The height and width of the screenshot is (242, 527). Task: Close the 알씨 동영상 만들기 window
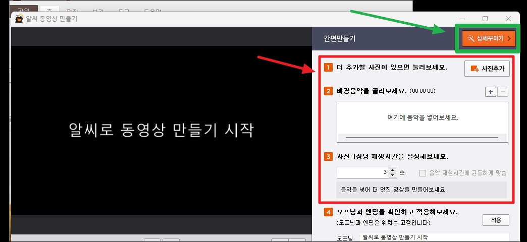(x=508, y=19)
